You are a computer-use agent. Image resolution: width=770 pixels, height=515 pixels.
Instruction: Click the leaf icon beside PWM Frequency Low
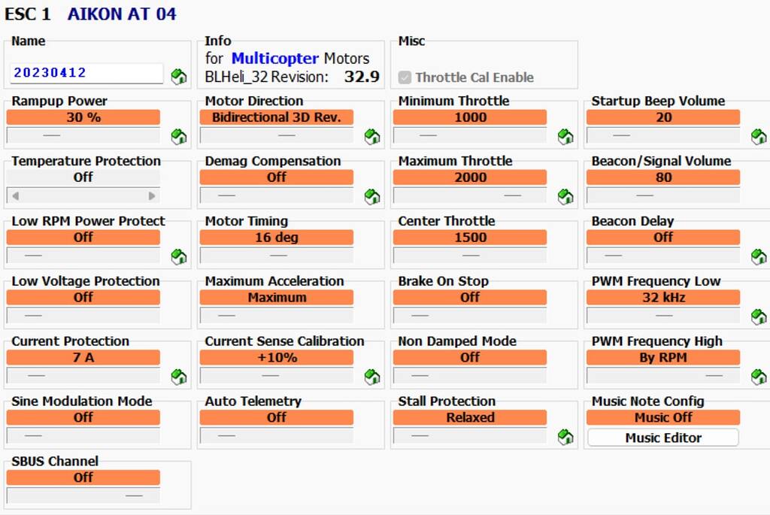coord(759,317)
